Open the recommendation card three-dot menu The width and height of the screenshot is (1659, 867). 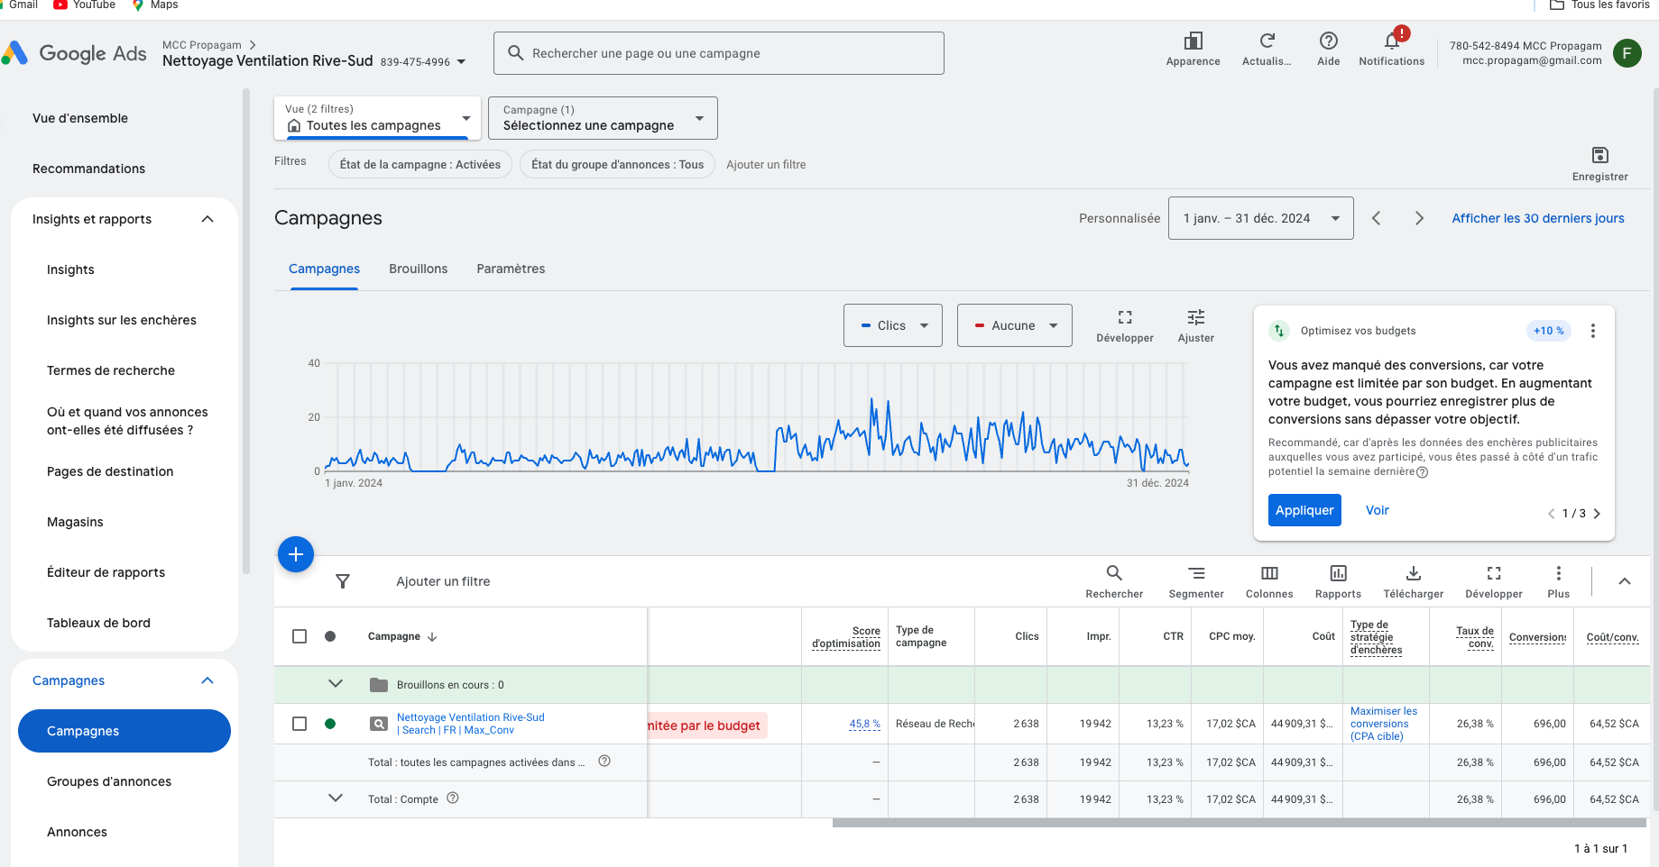pos(1593,331)
